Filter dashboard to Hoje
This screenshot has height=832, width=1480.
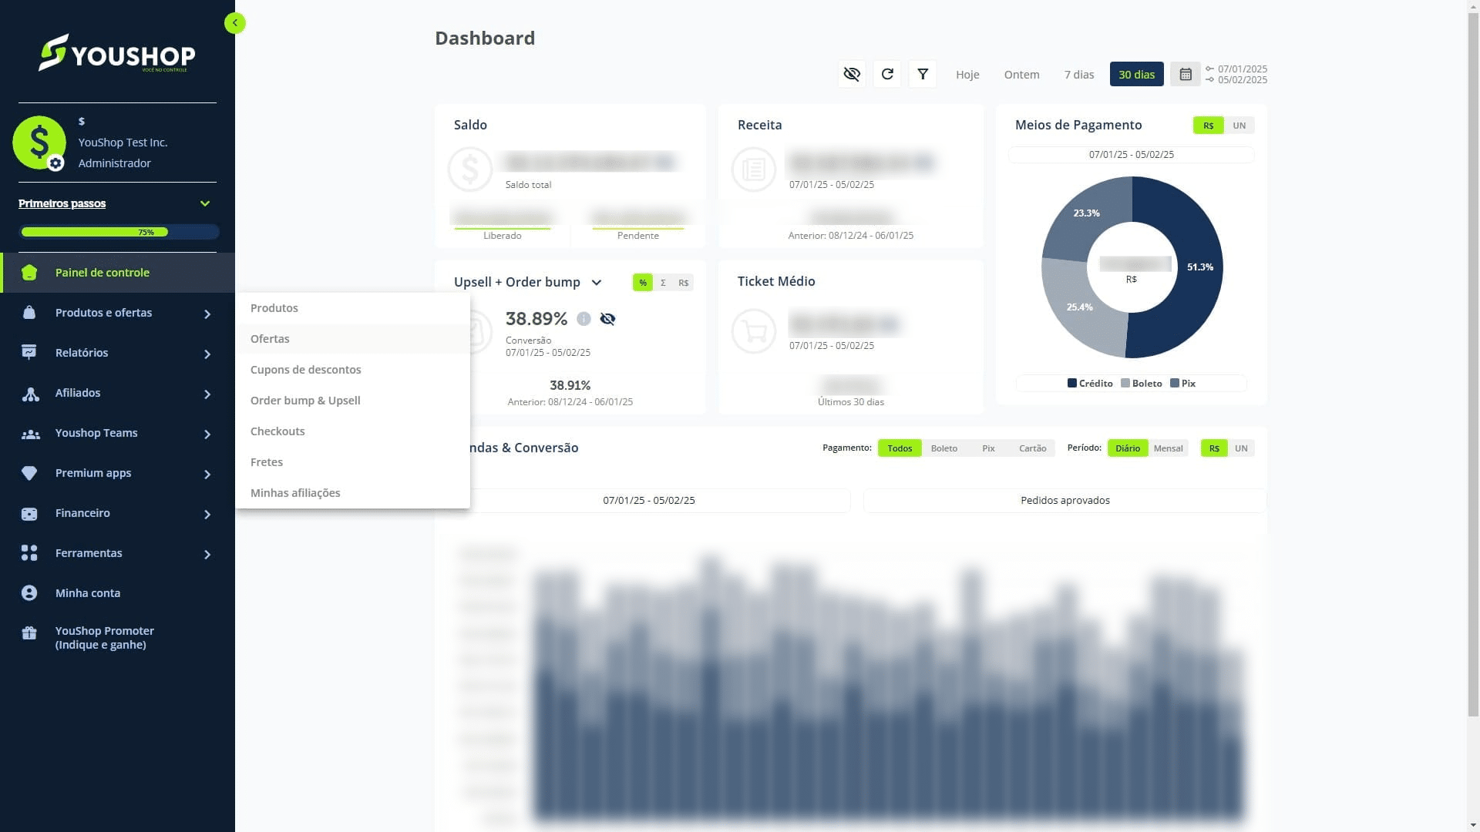[x=967, y=75]
